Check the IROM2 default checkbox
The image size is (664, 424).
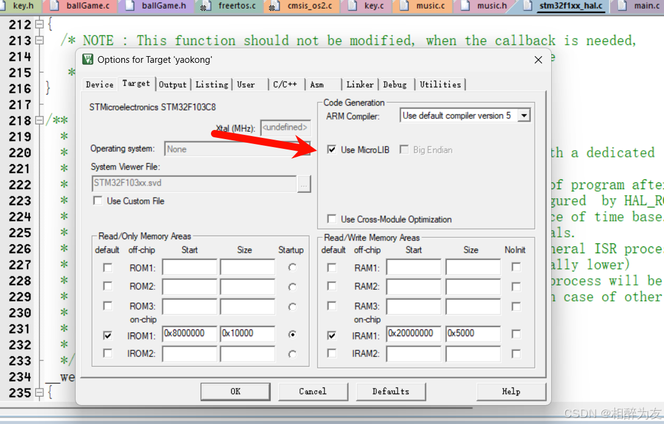(x=108, y=353)
